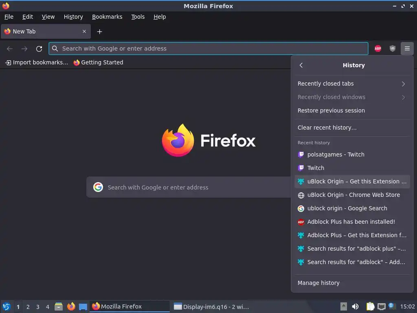Click Mozilla Firefox taskbar window button
417x313 pixels.
point(130,306)
